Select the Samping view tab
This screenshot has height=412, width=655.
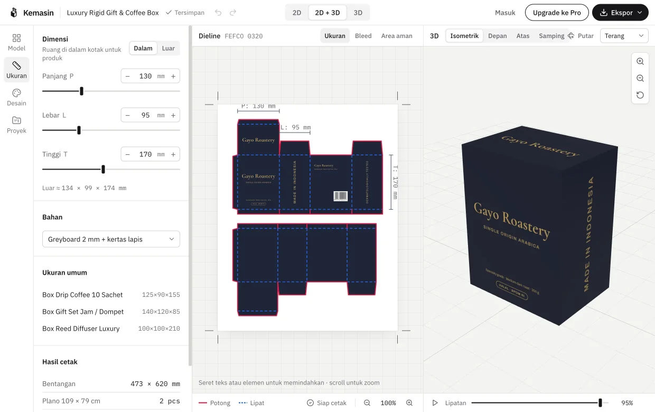click(x=551, y=36)
